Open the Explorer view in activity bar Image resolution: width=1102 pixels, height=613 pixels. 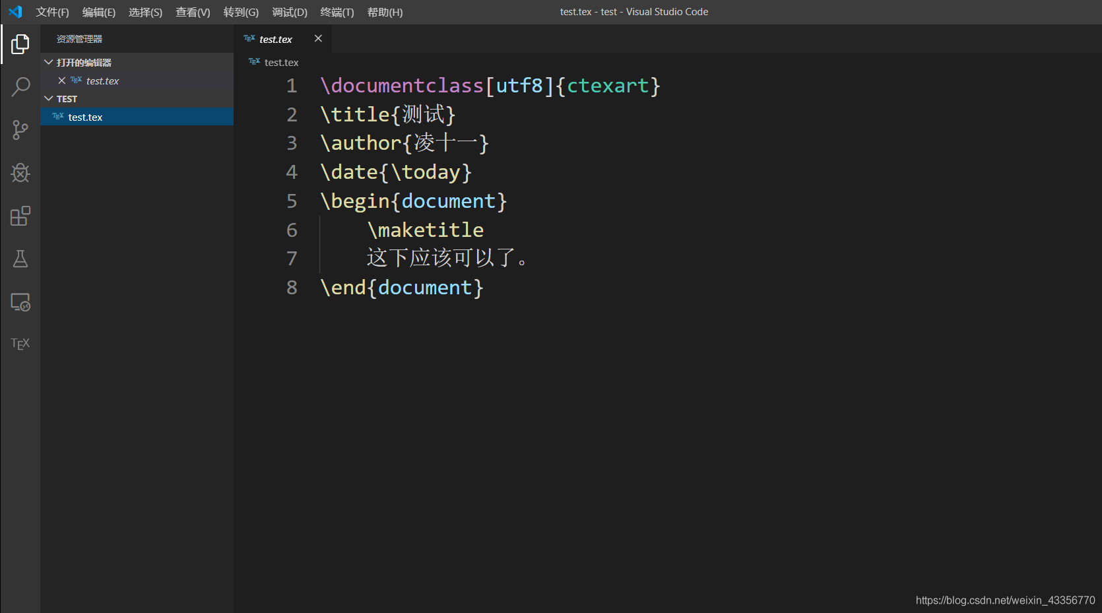click(x=20, y=44)
